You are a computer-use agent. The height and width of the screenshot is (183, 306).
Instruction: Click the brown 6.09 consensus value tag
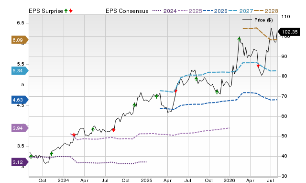20,40
